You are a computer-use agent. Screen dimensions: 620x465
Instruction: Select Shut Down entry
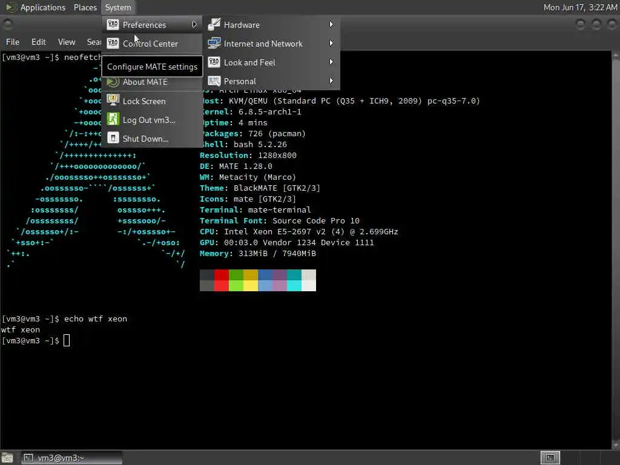pos(152,139)
